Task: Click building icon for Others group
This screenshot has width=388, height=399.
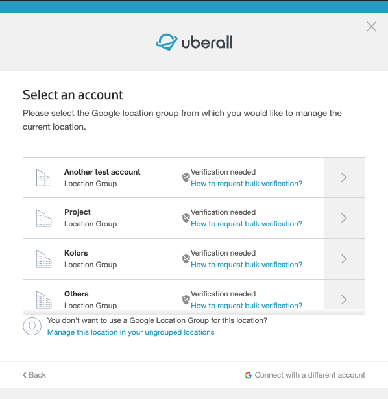Action: tap(43, 300)
